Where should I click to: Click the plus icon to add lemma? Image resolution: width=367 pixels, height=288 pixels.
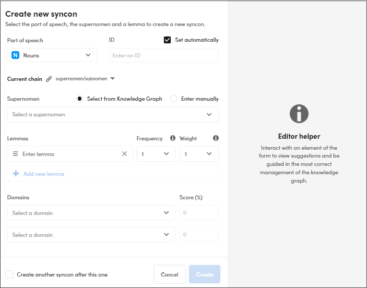(x=16, y=174)
